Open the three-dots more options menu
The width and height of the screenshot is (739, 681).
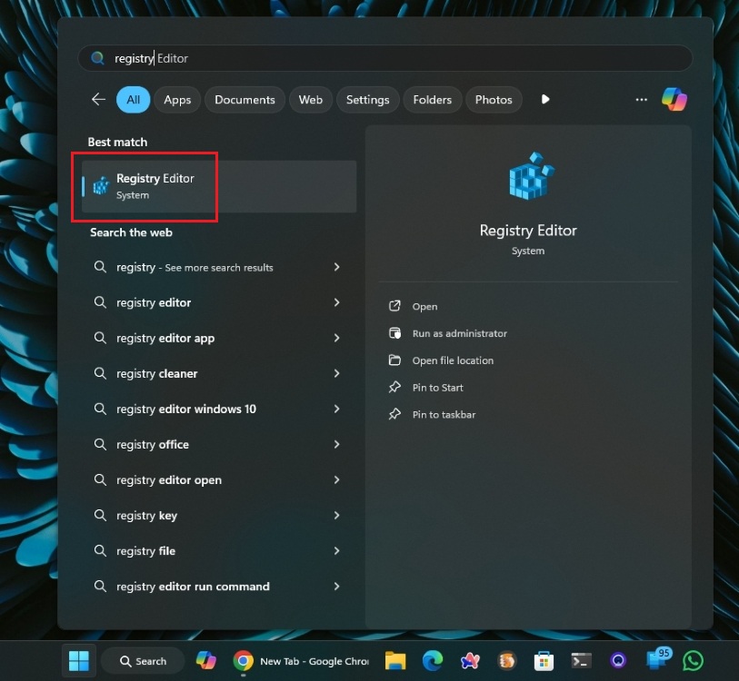pos(641,99)
